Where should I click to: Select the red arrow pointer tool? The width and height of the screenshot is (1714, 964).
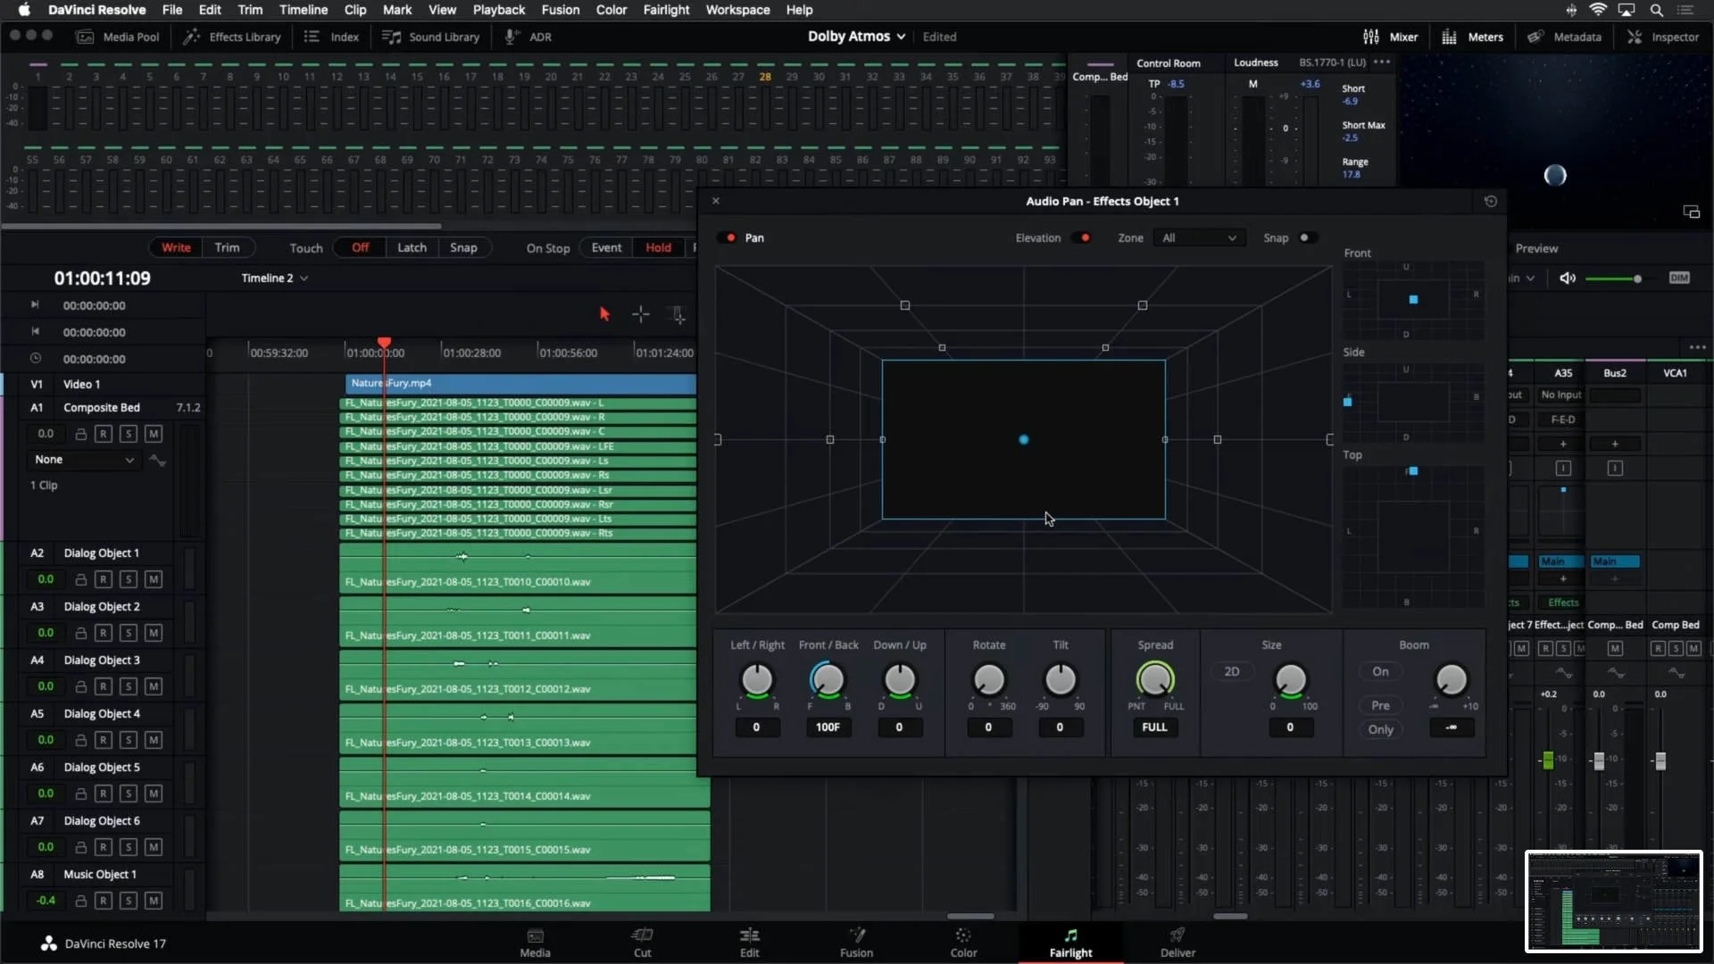[604, 314]
